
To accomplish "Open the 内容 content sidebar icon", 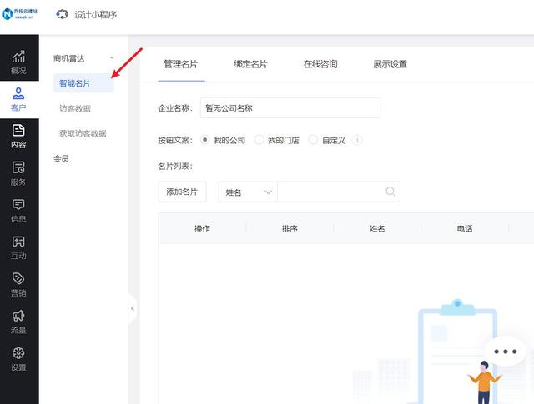I will [x=18, y=136].
